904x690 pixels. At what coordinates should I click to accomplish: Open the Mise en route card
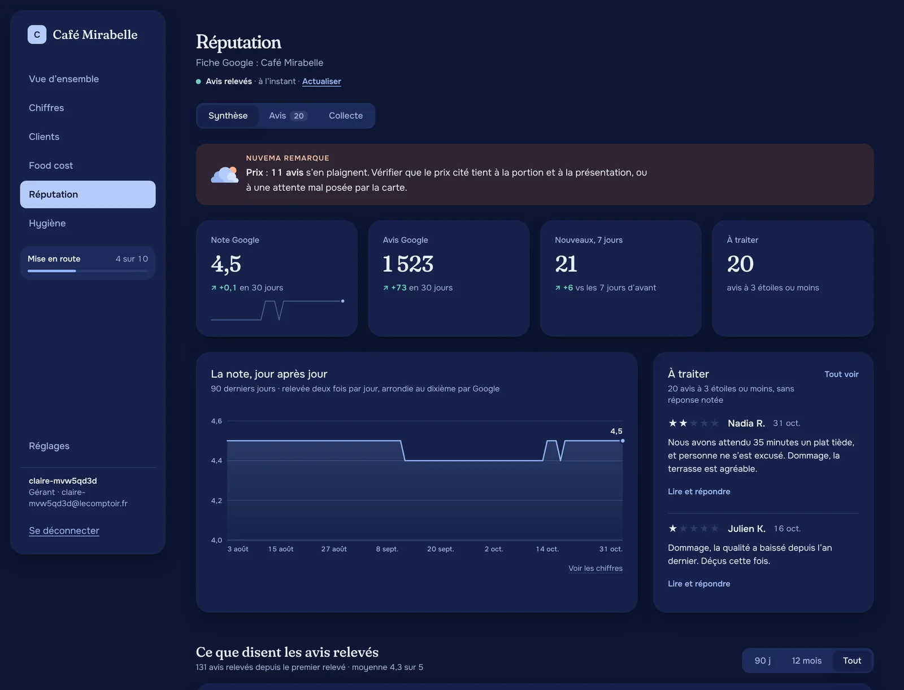click(x=88, y=263)
